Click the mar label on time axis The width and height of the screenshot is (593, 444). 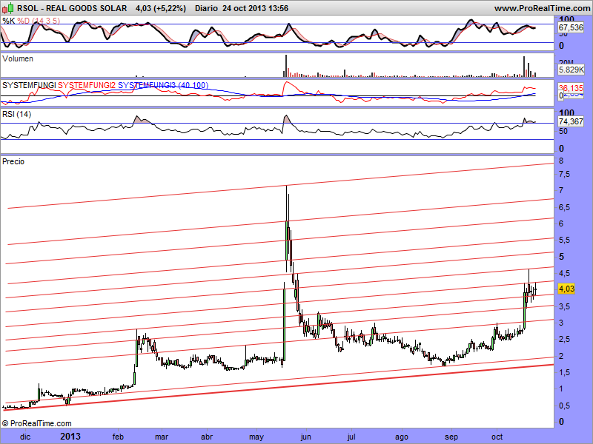pos(162,437)
